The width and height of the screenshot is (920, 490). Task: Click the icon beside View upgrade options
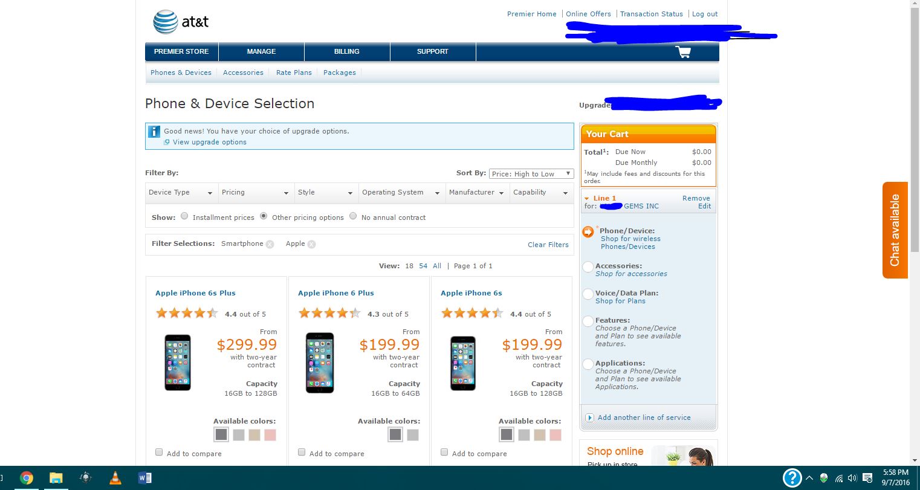(x=166, y=143)
